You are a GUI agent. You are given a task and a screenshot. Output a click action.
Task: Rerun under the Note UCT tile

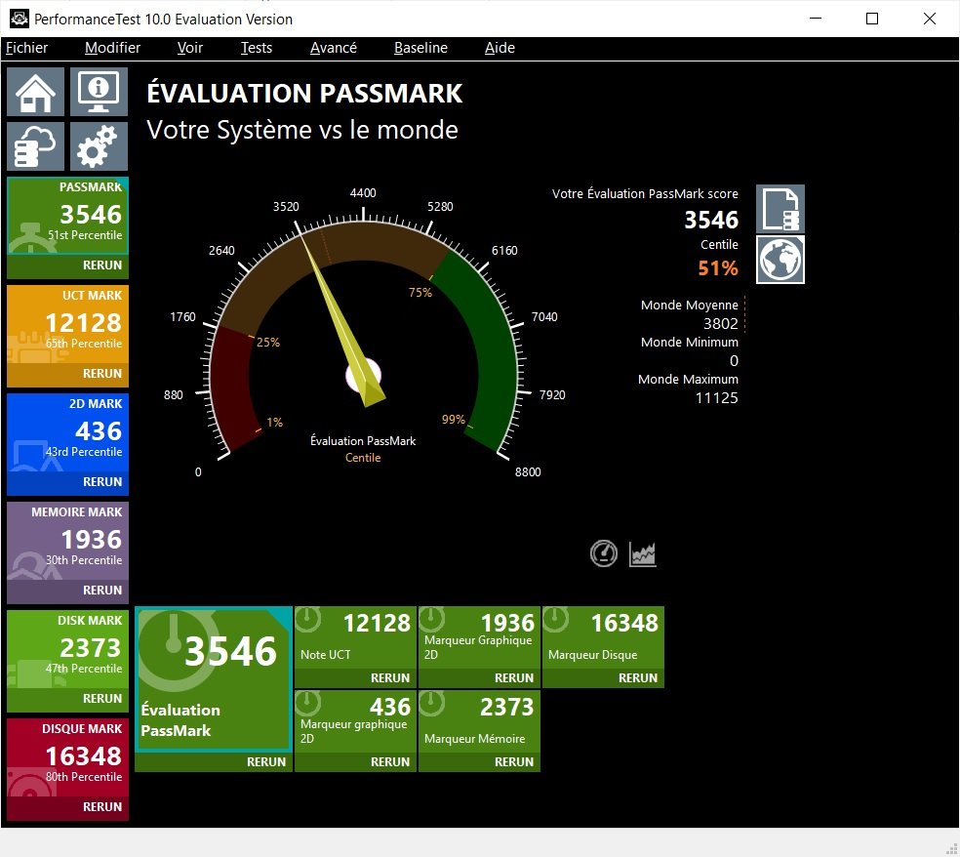390,678
